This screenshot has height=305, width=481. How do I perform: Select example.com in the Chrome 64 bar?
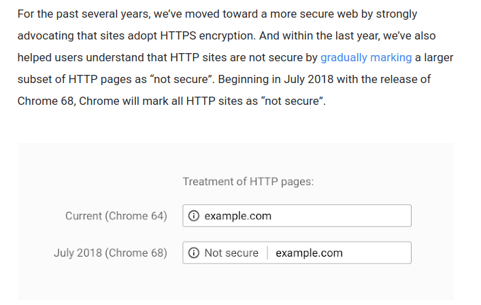pyautogui.click(x=237, y=216)
